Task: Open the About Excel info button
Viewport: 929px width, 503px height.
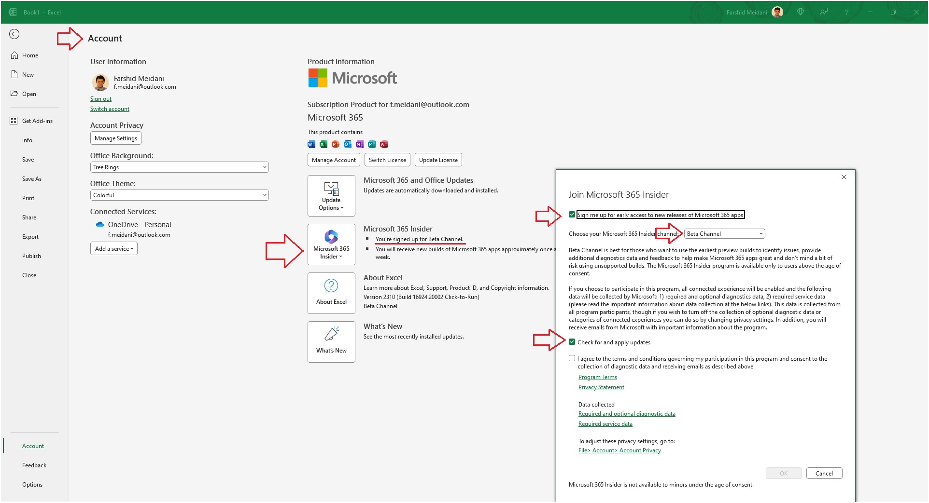Action: tap(331, 293)
